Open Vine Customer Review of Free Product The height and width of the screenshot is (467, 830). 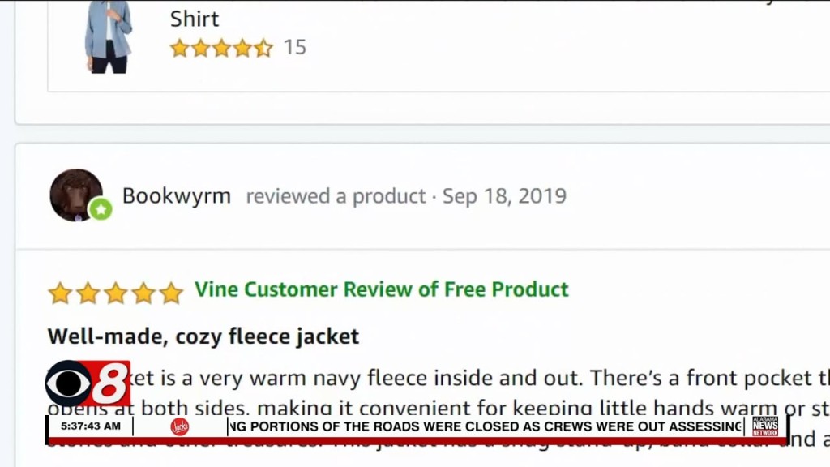(382, 289)
